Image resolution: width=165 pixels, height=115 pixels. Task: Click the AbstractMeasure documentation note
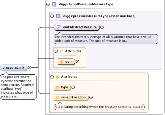coord(106,39)
